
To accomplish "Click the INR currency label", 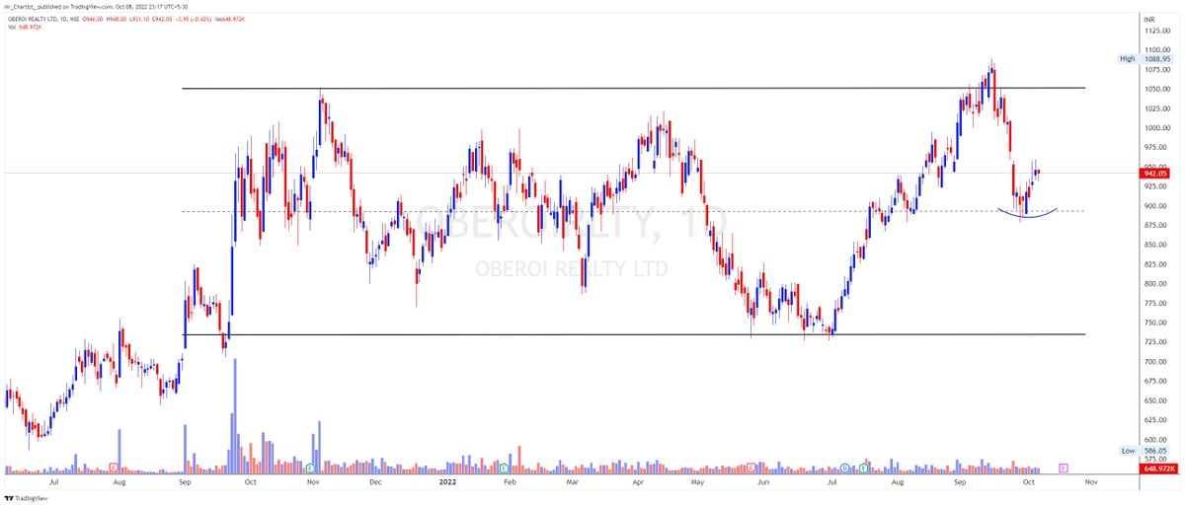I will click(x=1148, y=19).
